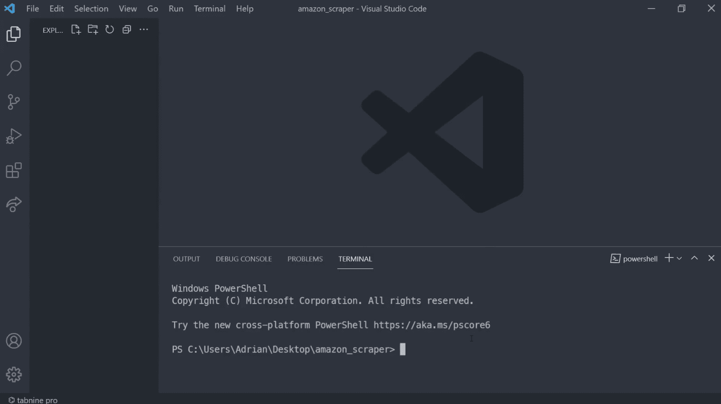Click the VS Code logo icon
Viewport: 721px width, 404px height.
10,9
